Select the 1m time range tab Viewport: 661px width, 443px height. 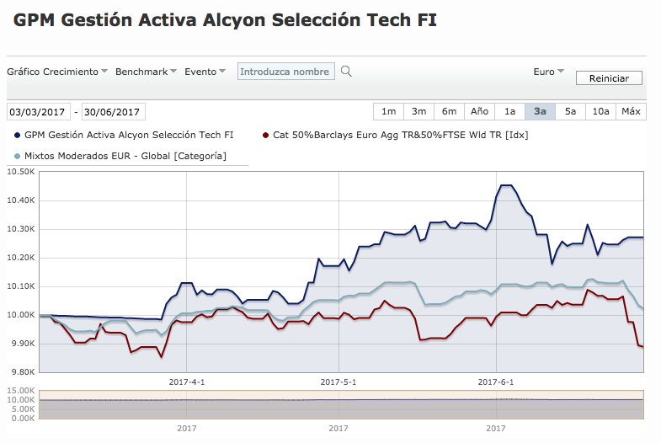pyautogui.click(x=389, y=112)
